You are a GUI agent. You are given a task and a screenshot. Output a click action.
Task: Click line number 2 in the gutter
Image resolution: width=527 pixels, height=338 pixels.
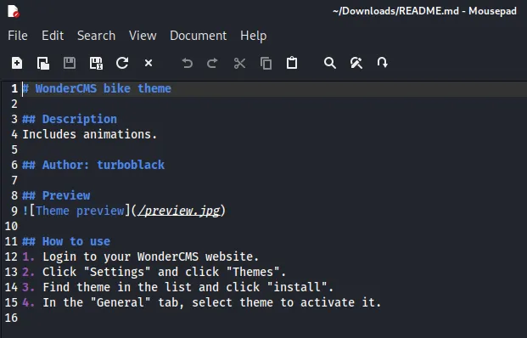[x=14, y=104]
